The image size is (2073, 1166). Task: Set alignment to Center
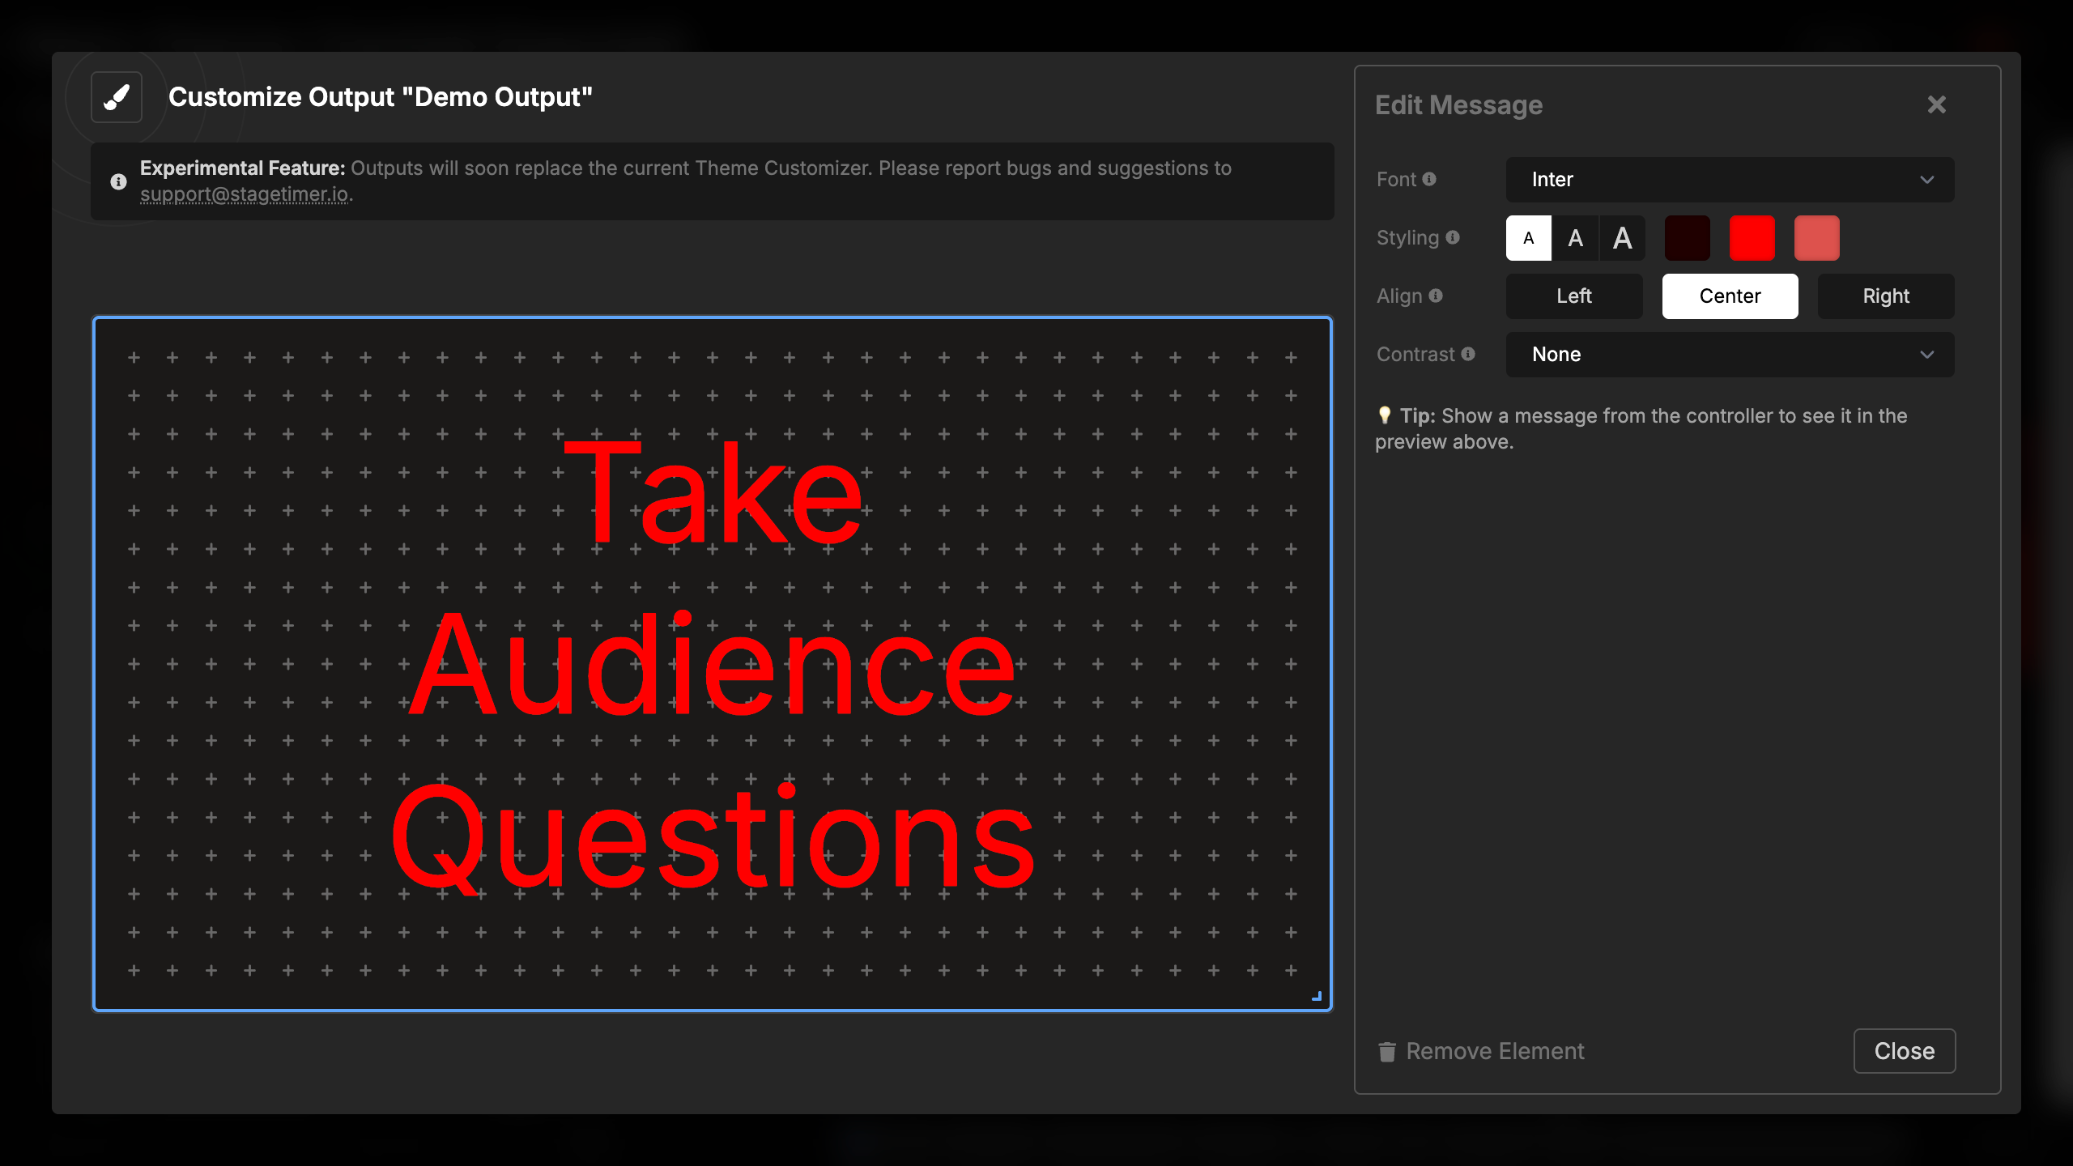pyautogui.click(x=1730, y=296)
